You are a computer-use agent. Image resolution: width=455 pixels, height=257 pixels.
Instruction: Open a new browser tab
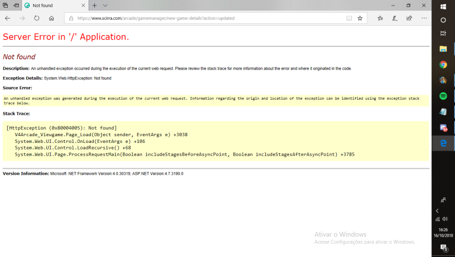pyautogui.click(x=94, y=6)
